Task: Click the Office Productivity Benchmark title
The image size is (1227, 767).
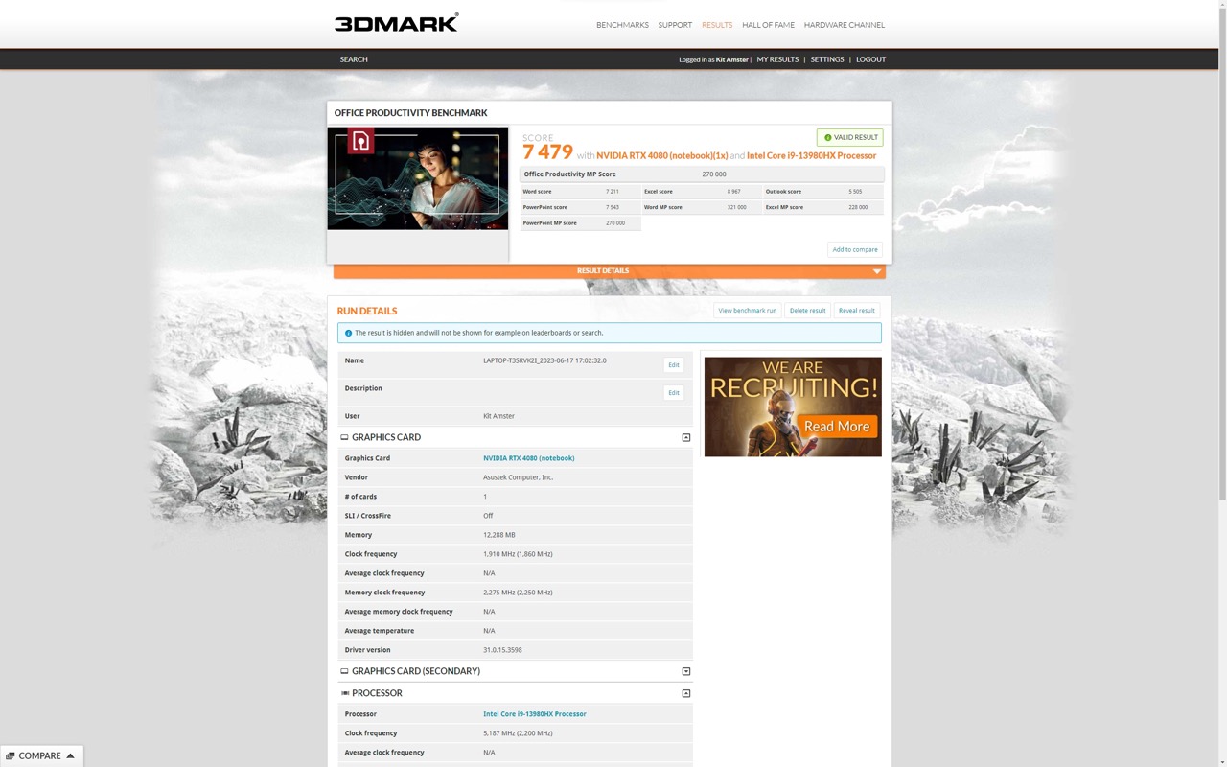Action: click(410, 113)
